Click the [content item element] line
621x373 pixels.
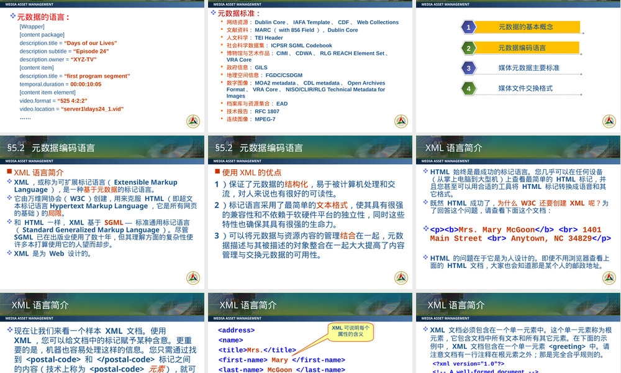48,93
